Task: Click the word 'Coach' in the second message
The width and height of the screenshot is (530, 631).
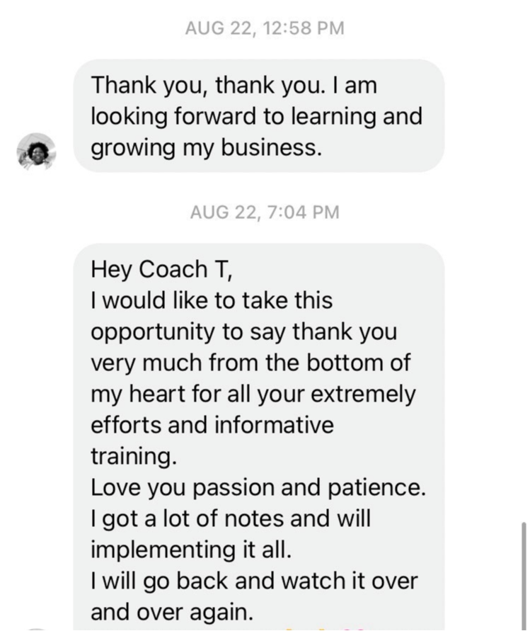Action: point(173,269)
